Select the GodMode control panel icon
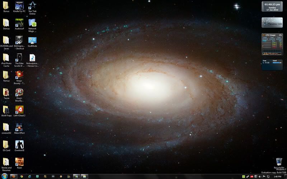Viewport: 287px width, 179px height. pos(32,40)
